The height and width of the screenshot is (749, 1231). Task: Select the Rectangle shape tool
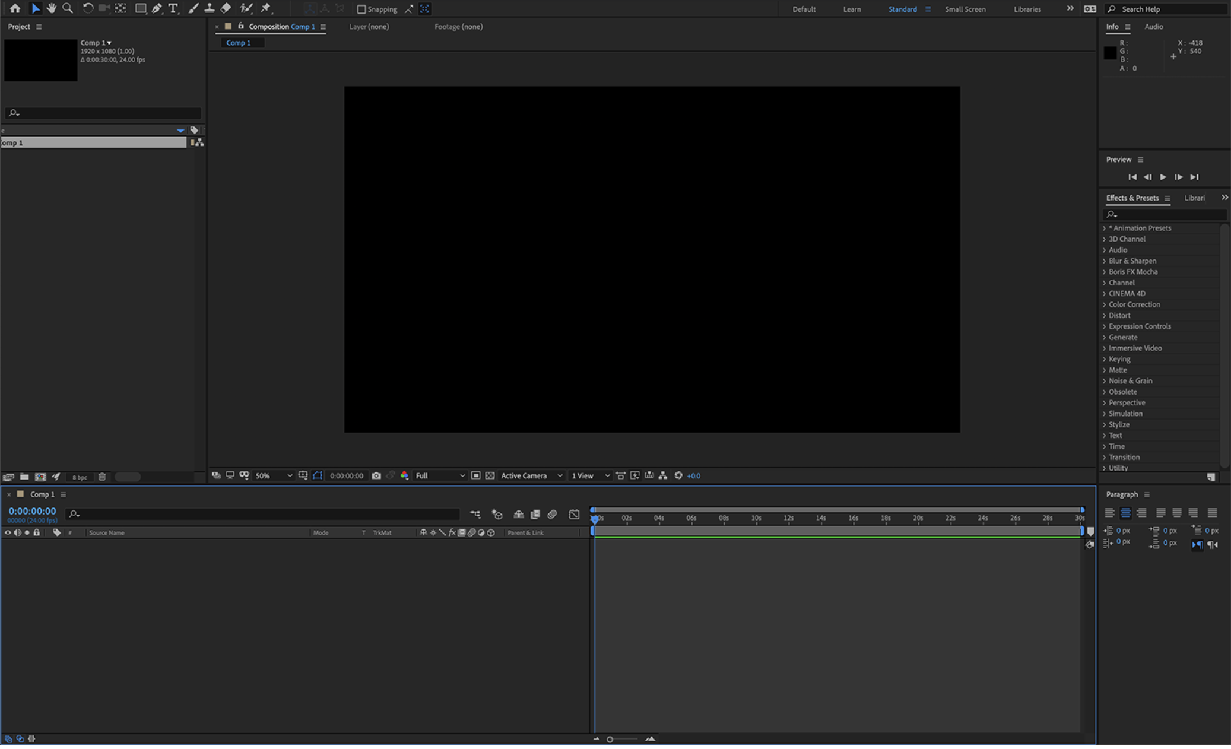[x=140, y=8]
